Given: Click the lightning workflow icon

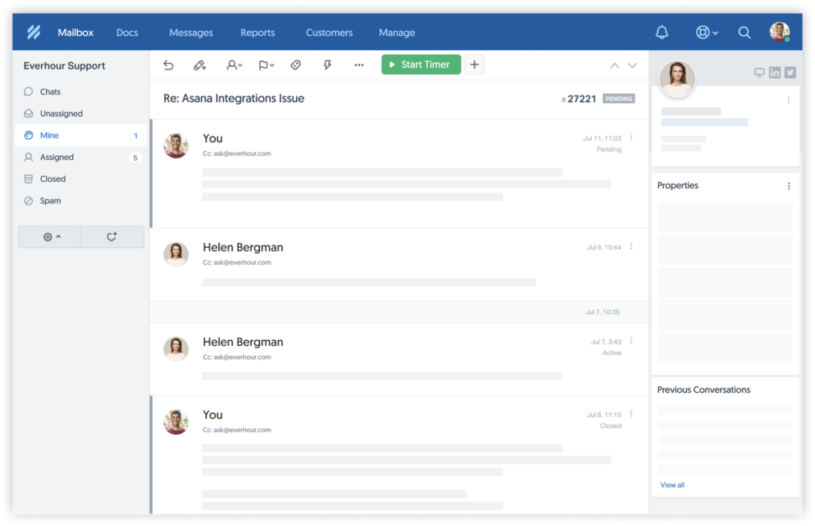Looking at the screenshot, I should tap(327, 64).
